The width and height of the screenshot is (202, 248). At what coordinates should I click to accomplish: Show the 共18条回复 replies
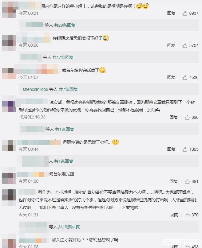[x=69, y=227]
